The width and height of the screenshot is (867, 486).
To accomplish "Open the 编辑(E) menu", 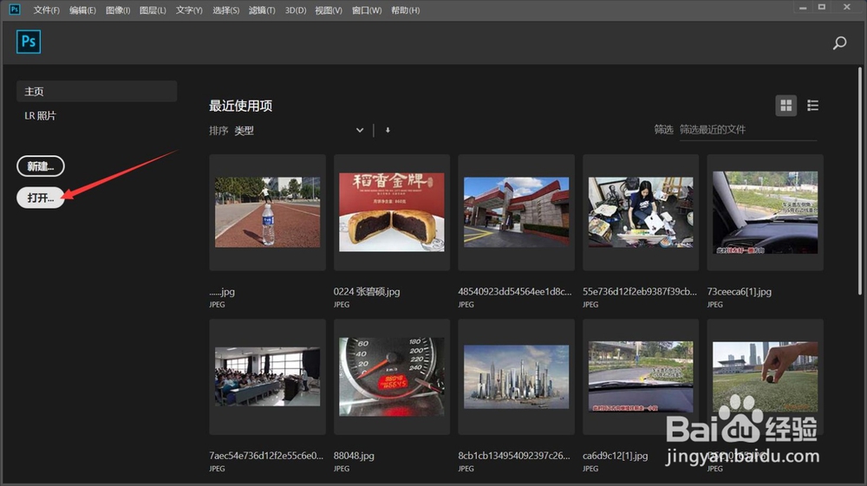I will tap(82, 10).
